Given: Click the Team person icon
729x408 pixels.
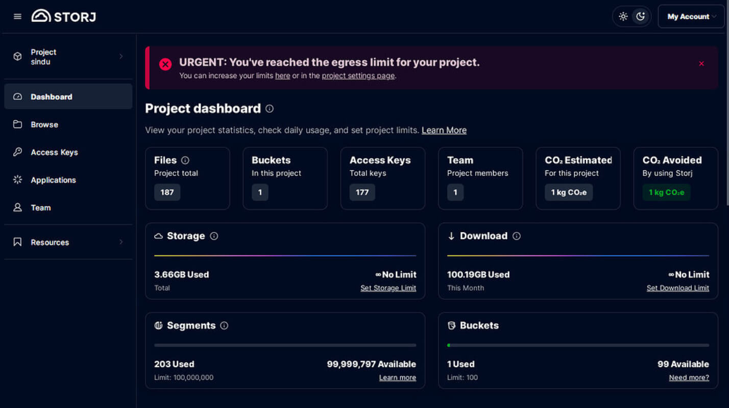Looking at the screenshot, I should [x=17, y=208].
